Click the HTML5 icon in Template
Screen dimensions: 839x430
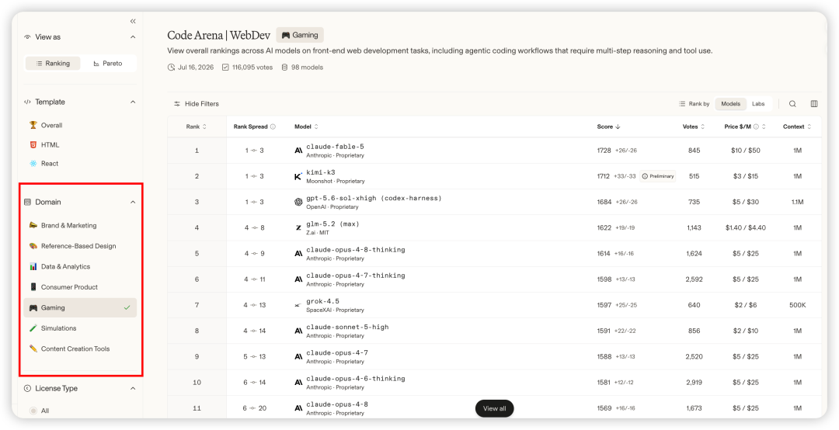tap(33, 144)
